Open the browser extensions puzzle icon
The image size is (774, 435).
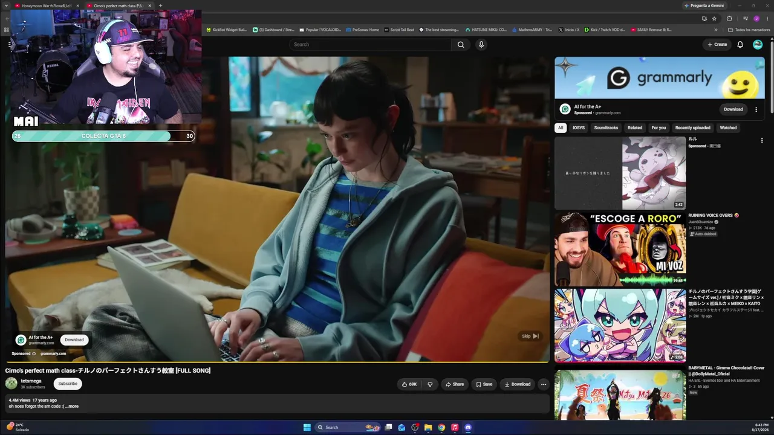pyautogui.click(x=729, y=18)
